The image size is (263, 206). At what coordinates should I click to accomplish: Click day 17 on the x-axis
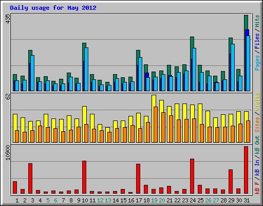pyautogui.click(x=139, y=200)
